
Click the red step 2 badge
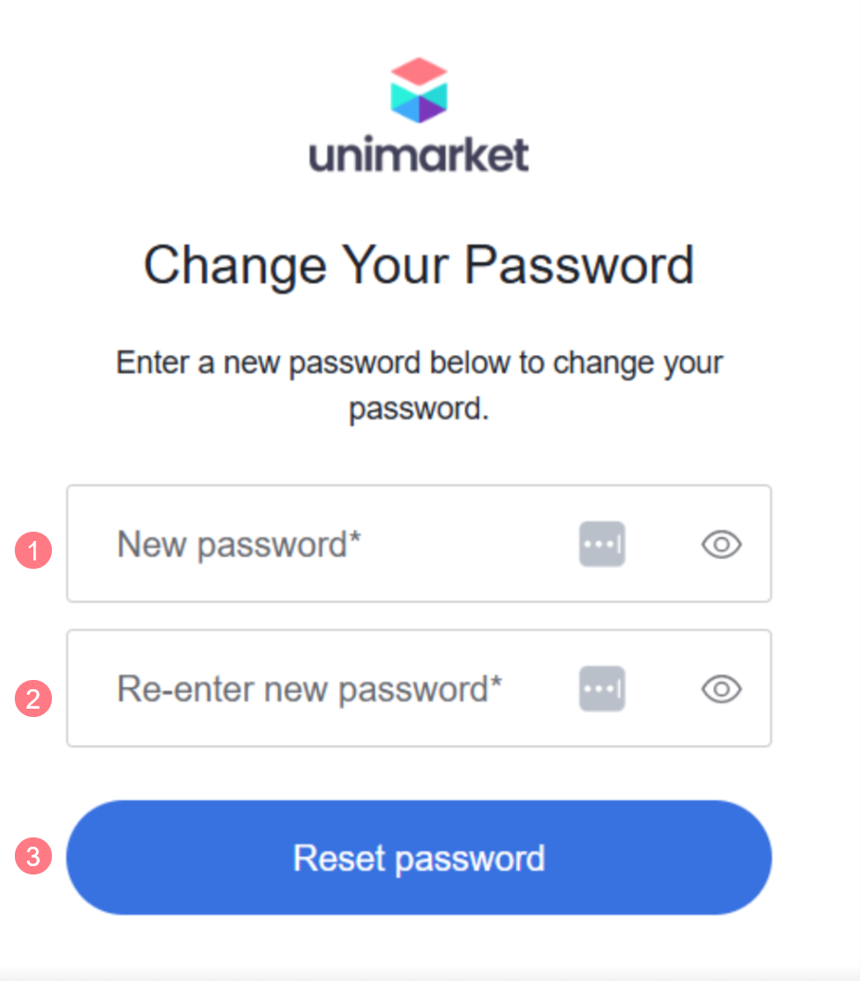[x=33, y=698]
